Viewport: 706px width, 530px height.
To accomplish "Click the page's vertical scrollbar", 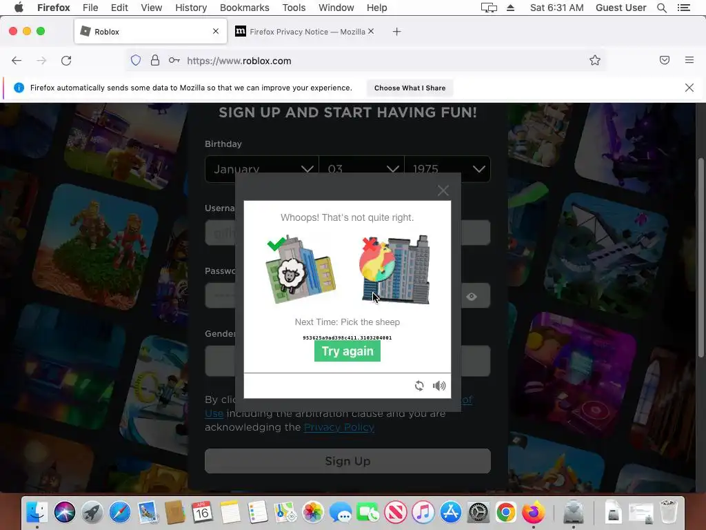I will (700, 257).
